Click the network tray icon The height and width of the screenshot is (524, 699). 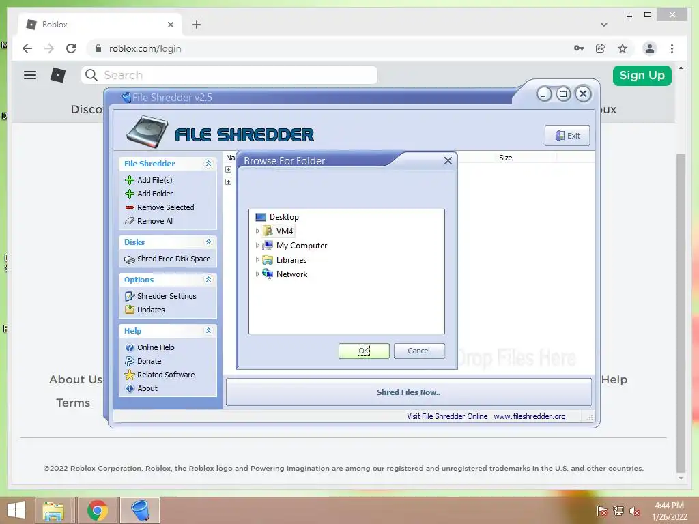pos(618,511)
